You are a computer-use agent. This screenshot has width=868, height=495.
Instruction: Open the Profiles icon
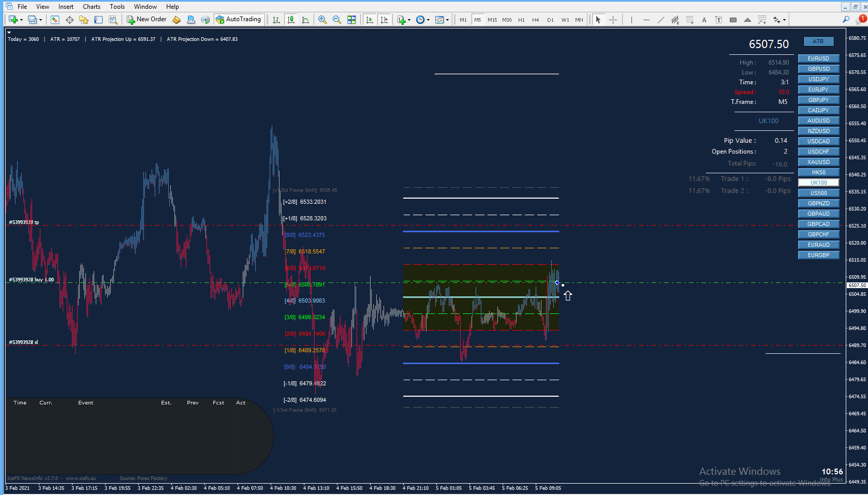click(32, 20)
